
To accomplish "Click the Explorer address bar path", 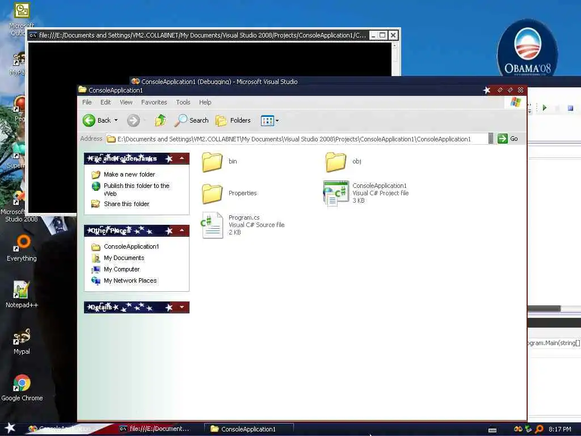I will click(x=296, y=139).
